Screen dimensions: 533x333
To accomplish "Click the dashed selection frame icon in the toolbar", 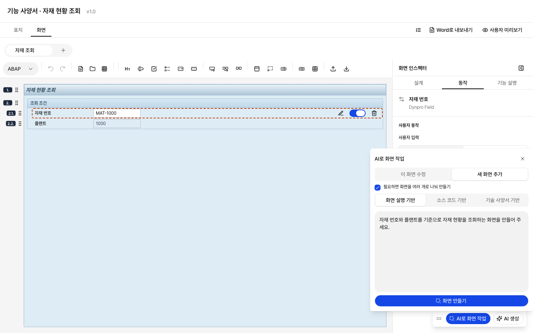I will [x=270, y=69].
